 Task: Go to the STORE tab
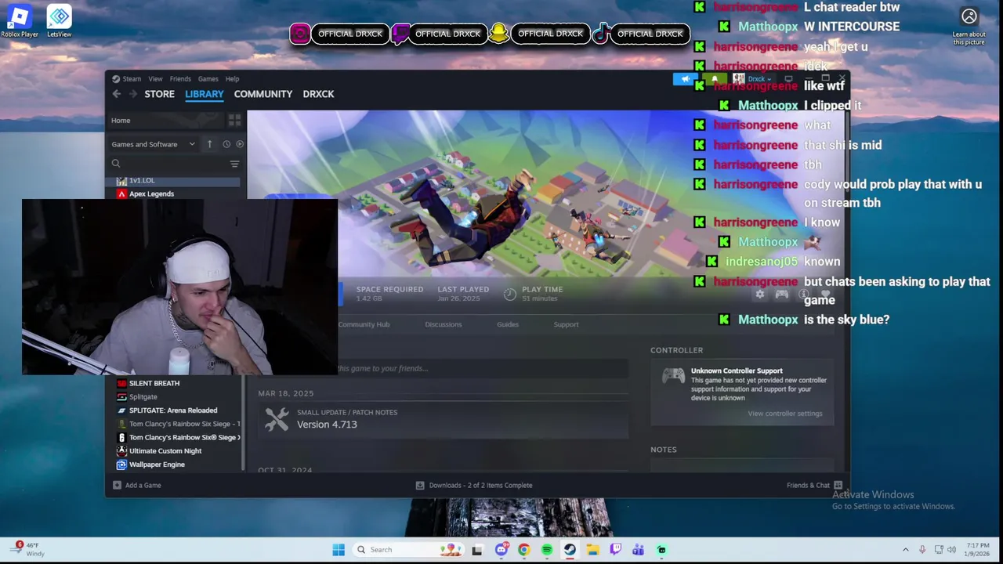(159, 94)
